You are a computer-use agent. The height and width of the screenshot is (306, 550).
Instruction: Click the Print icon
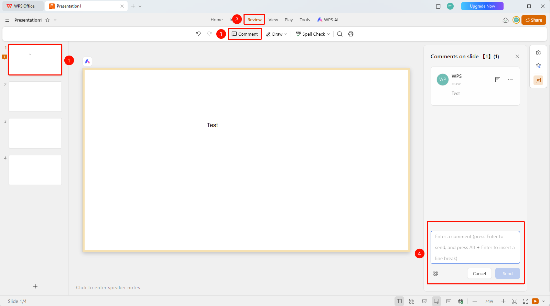pyautogui.click(x=351, y=34)
